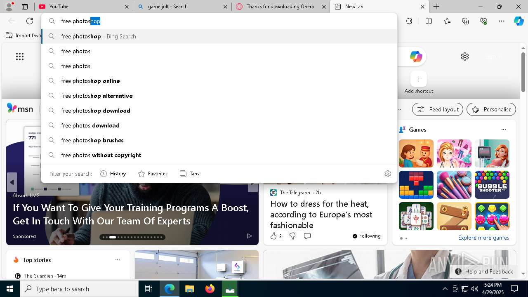Image resolution: width=528 pixels, height=297 pixels.
Task: Open the Mahjong game tile
Action: [x=416, y=216]
